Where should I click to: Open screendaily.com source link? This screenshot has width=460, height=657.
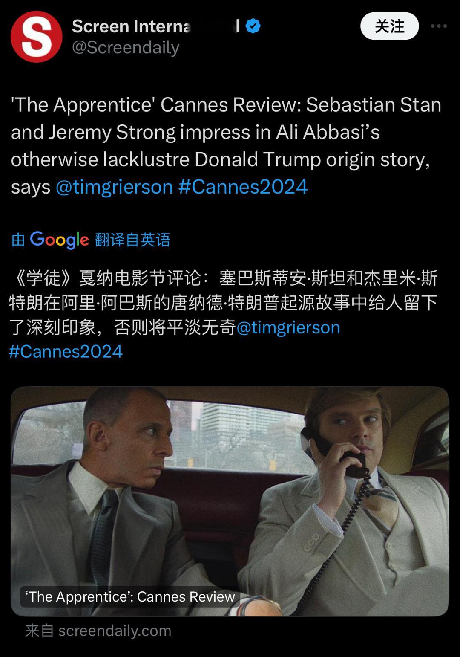click(98, 631)
